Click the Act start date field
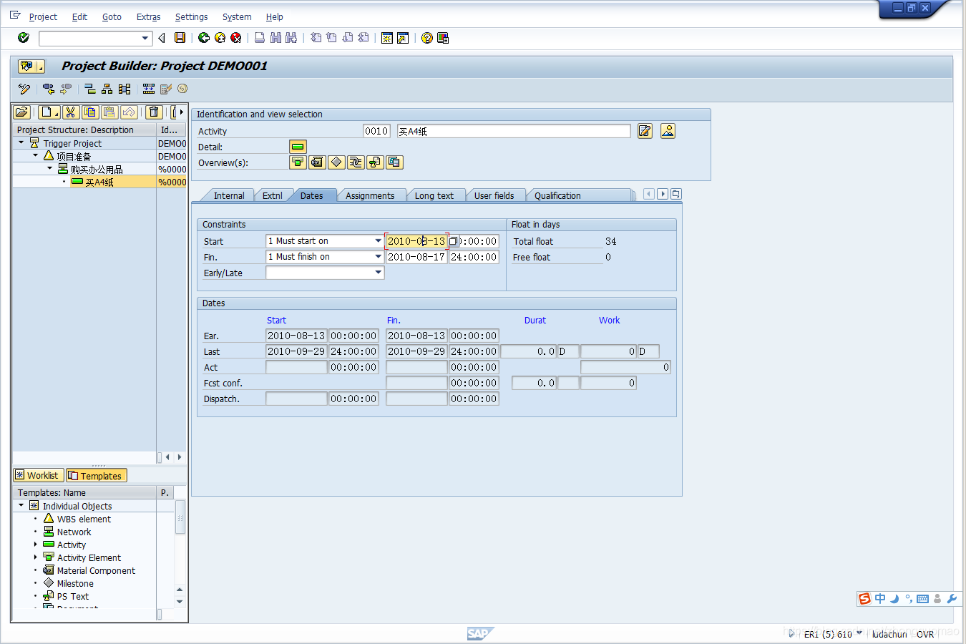Viewport: 966px width, 644px height. pos(296,367)
